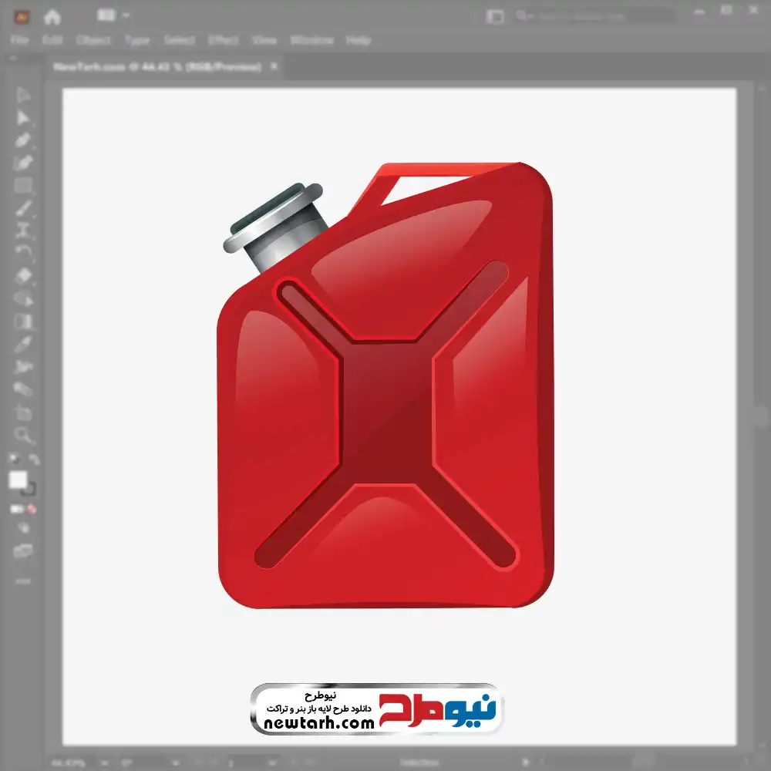Viewport: 771px width, 771px height.
Task: Close the NewTarh.com document tab
Action: 273,67
